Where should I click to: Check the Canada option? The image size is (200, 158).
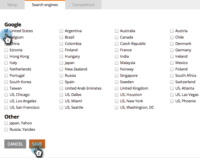[x=117, y=37]
